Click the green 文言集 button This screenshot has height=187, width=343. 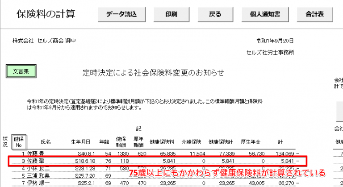pos(21,71)
